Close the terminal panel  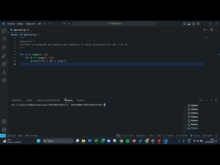(x=216, y=100)
